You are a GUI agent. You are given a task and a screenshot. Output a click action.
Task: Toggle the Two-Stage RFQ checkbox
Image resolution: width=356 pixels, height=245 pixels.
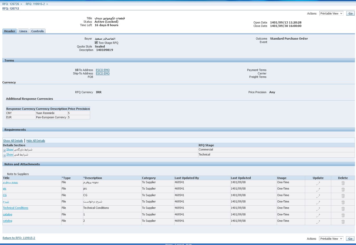(x=96, y=43)
